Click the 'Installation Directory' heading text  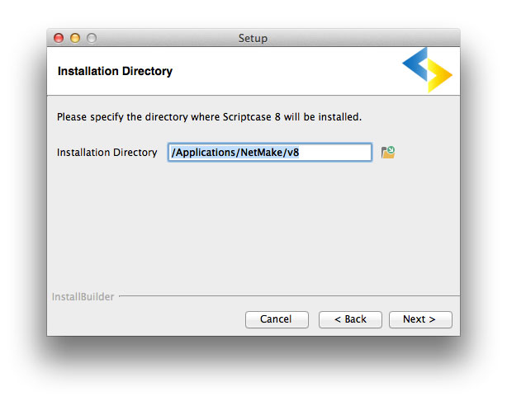pyautogui.click(x=115, y=71)
